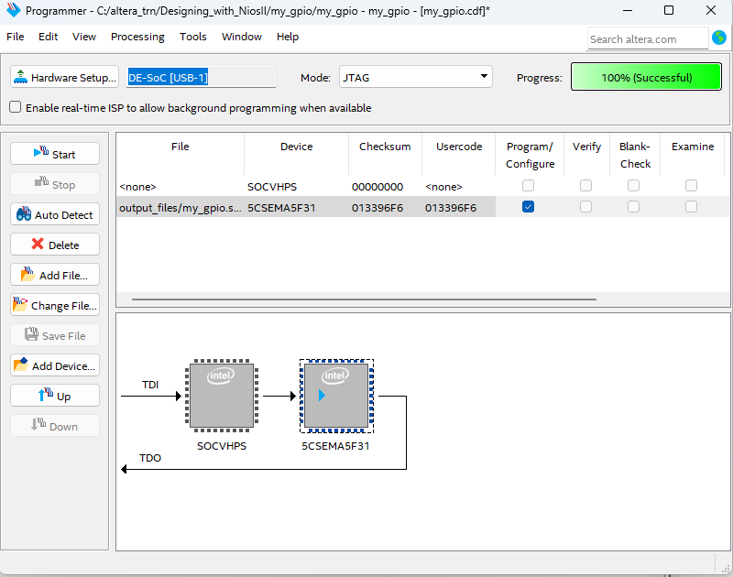The height and width of the screenshot is (577, 733).
Task: Open the View menu
Action: pos(84,37)
